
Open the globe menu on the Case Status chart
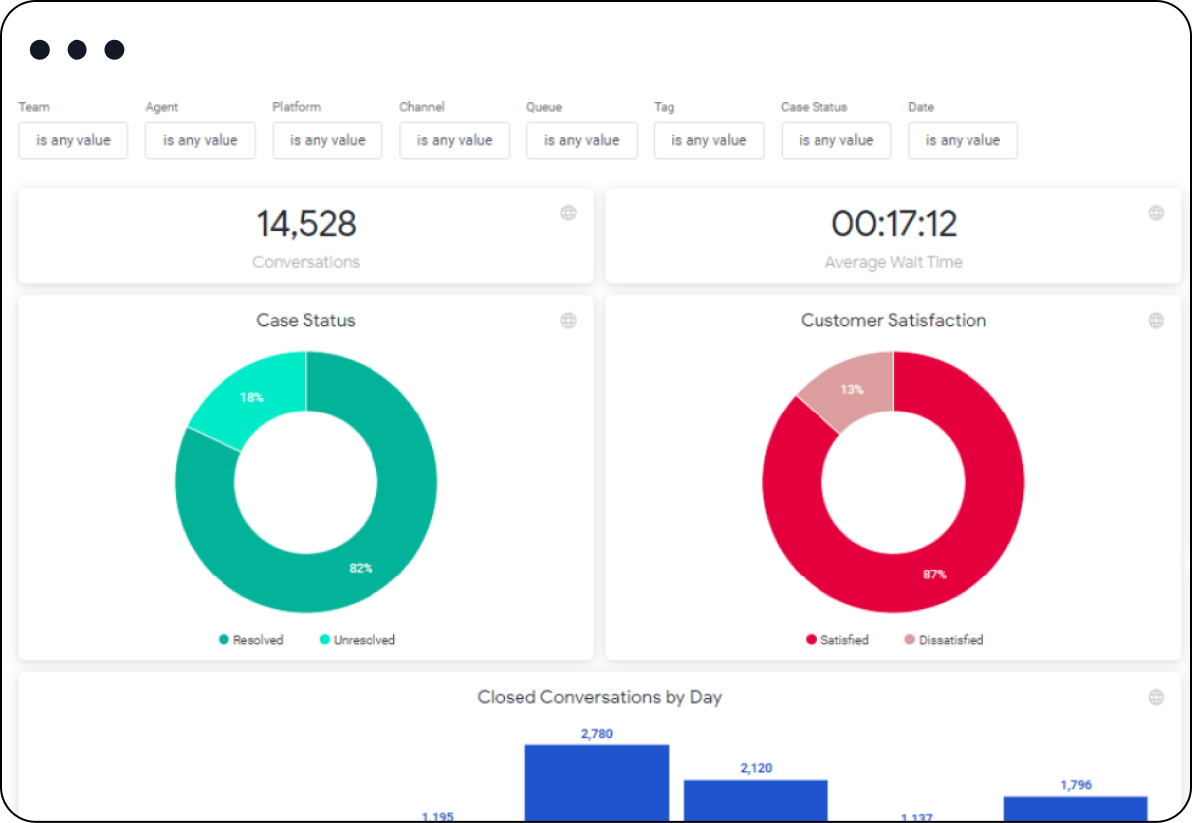[x=569, y=320]
